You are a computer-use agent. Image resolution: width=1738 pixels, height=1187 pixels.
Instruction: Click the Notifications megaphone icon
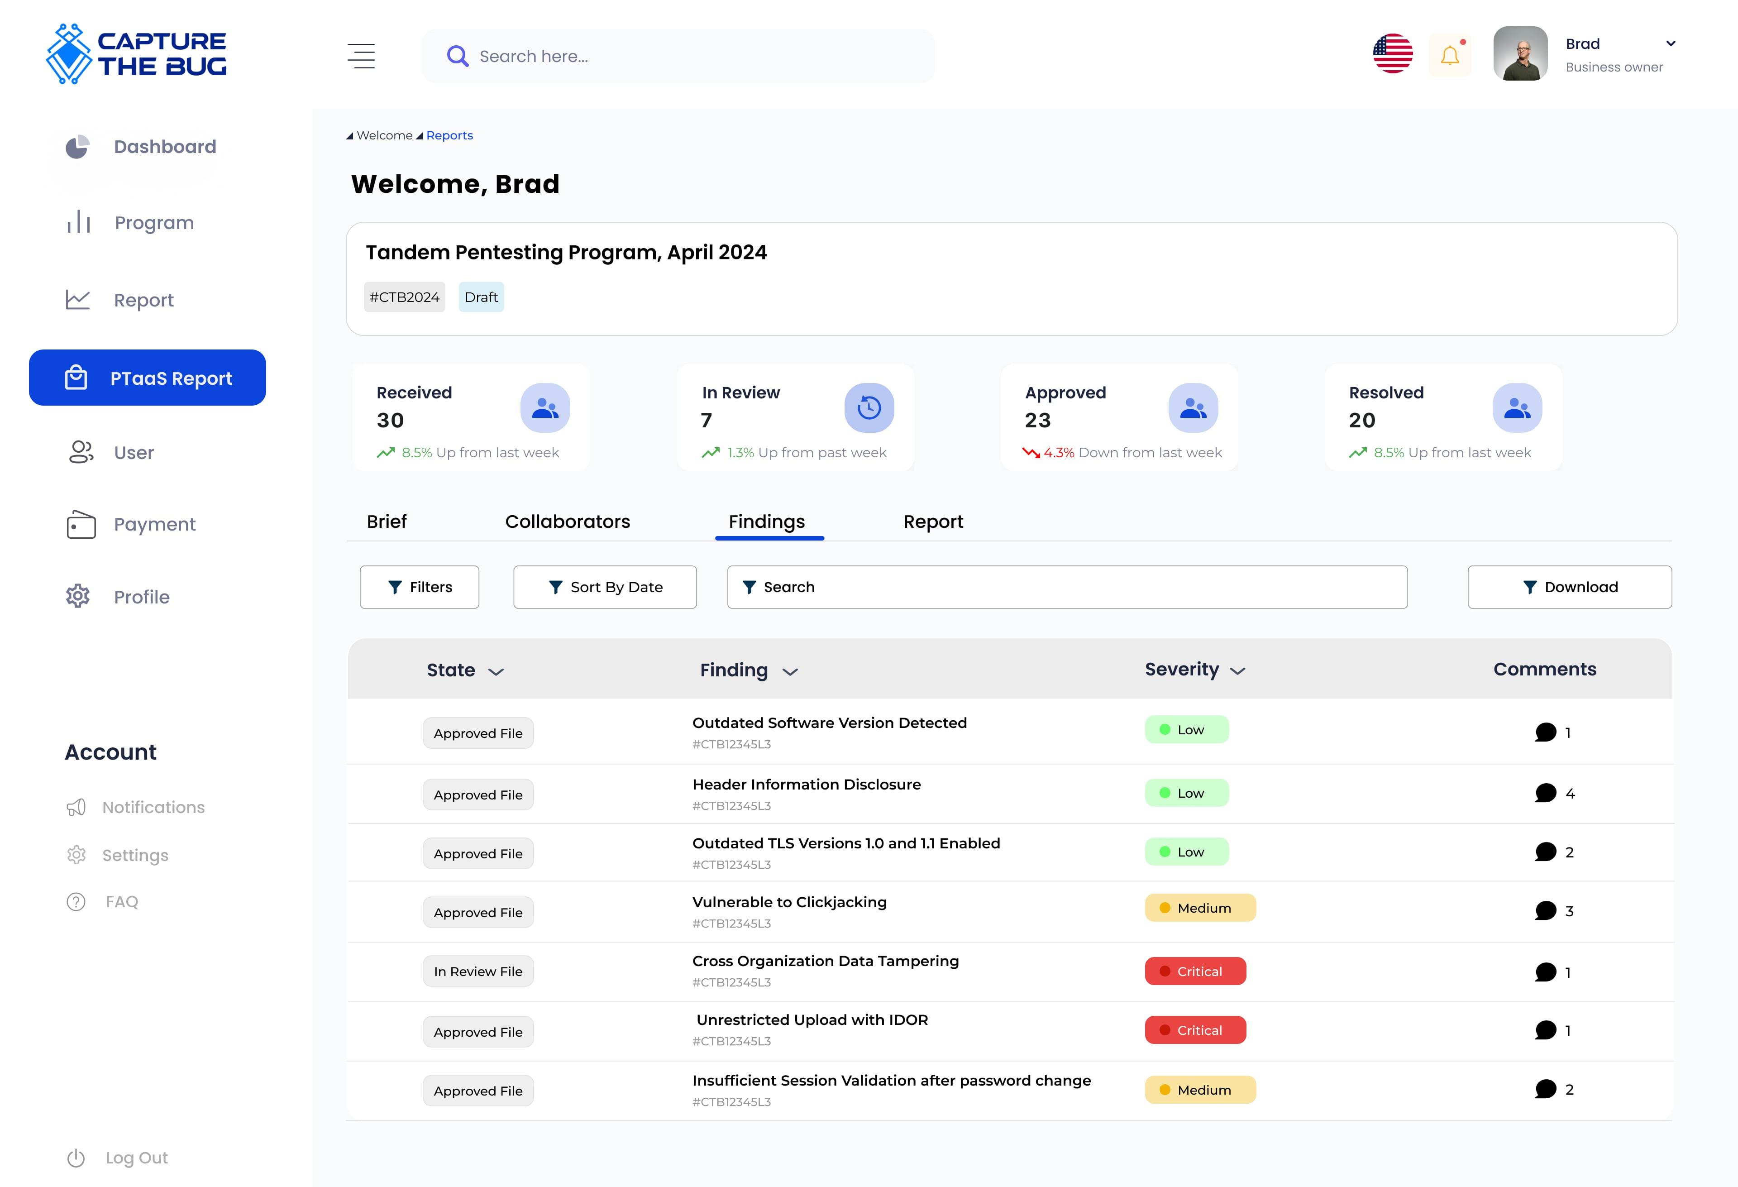point(76,807)
